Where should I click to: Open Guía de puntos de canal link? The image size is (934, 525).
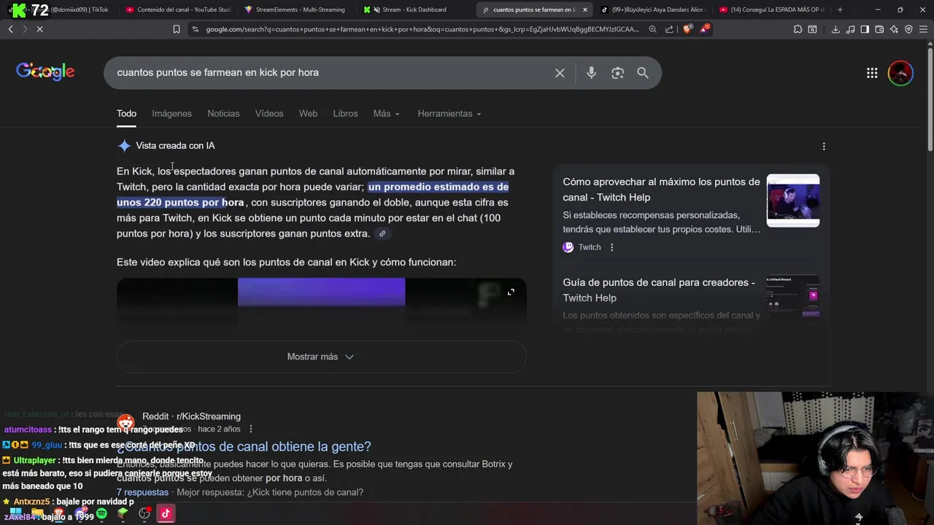click(659, 290)
